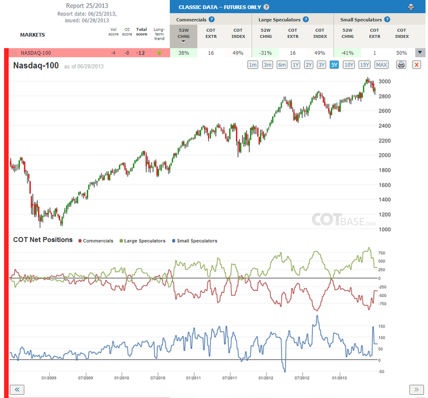Viewport: 428px width, 398px height.
Task: Set chart range to 6m
Action: coord(282,65)
